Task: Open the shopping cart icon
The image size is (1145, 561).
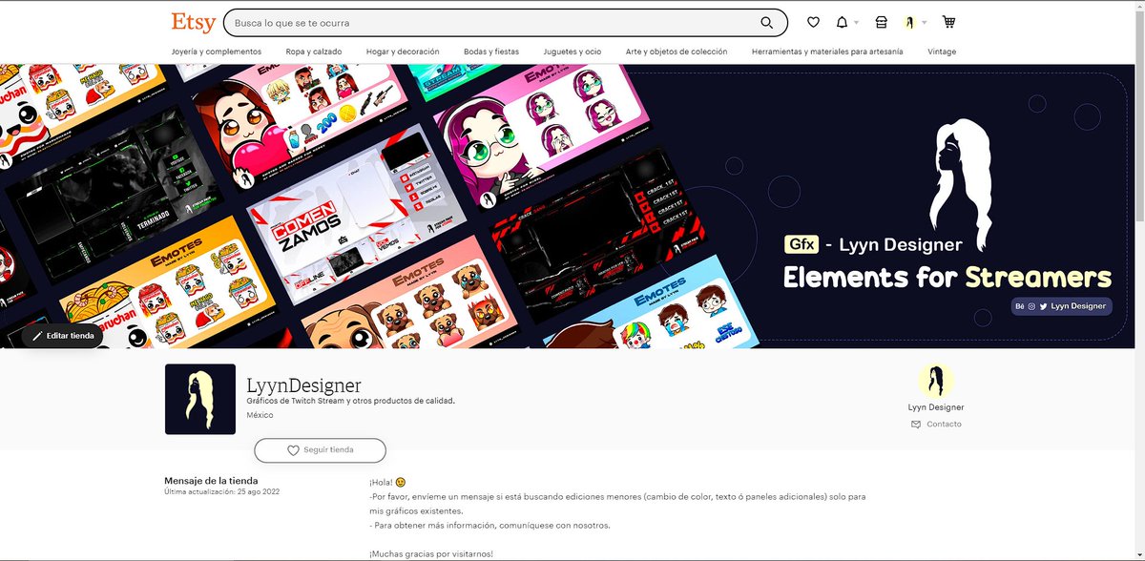Action: click(948, 22)
